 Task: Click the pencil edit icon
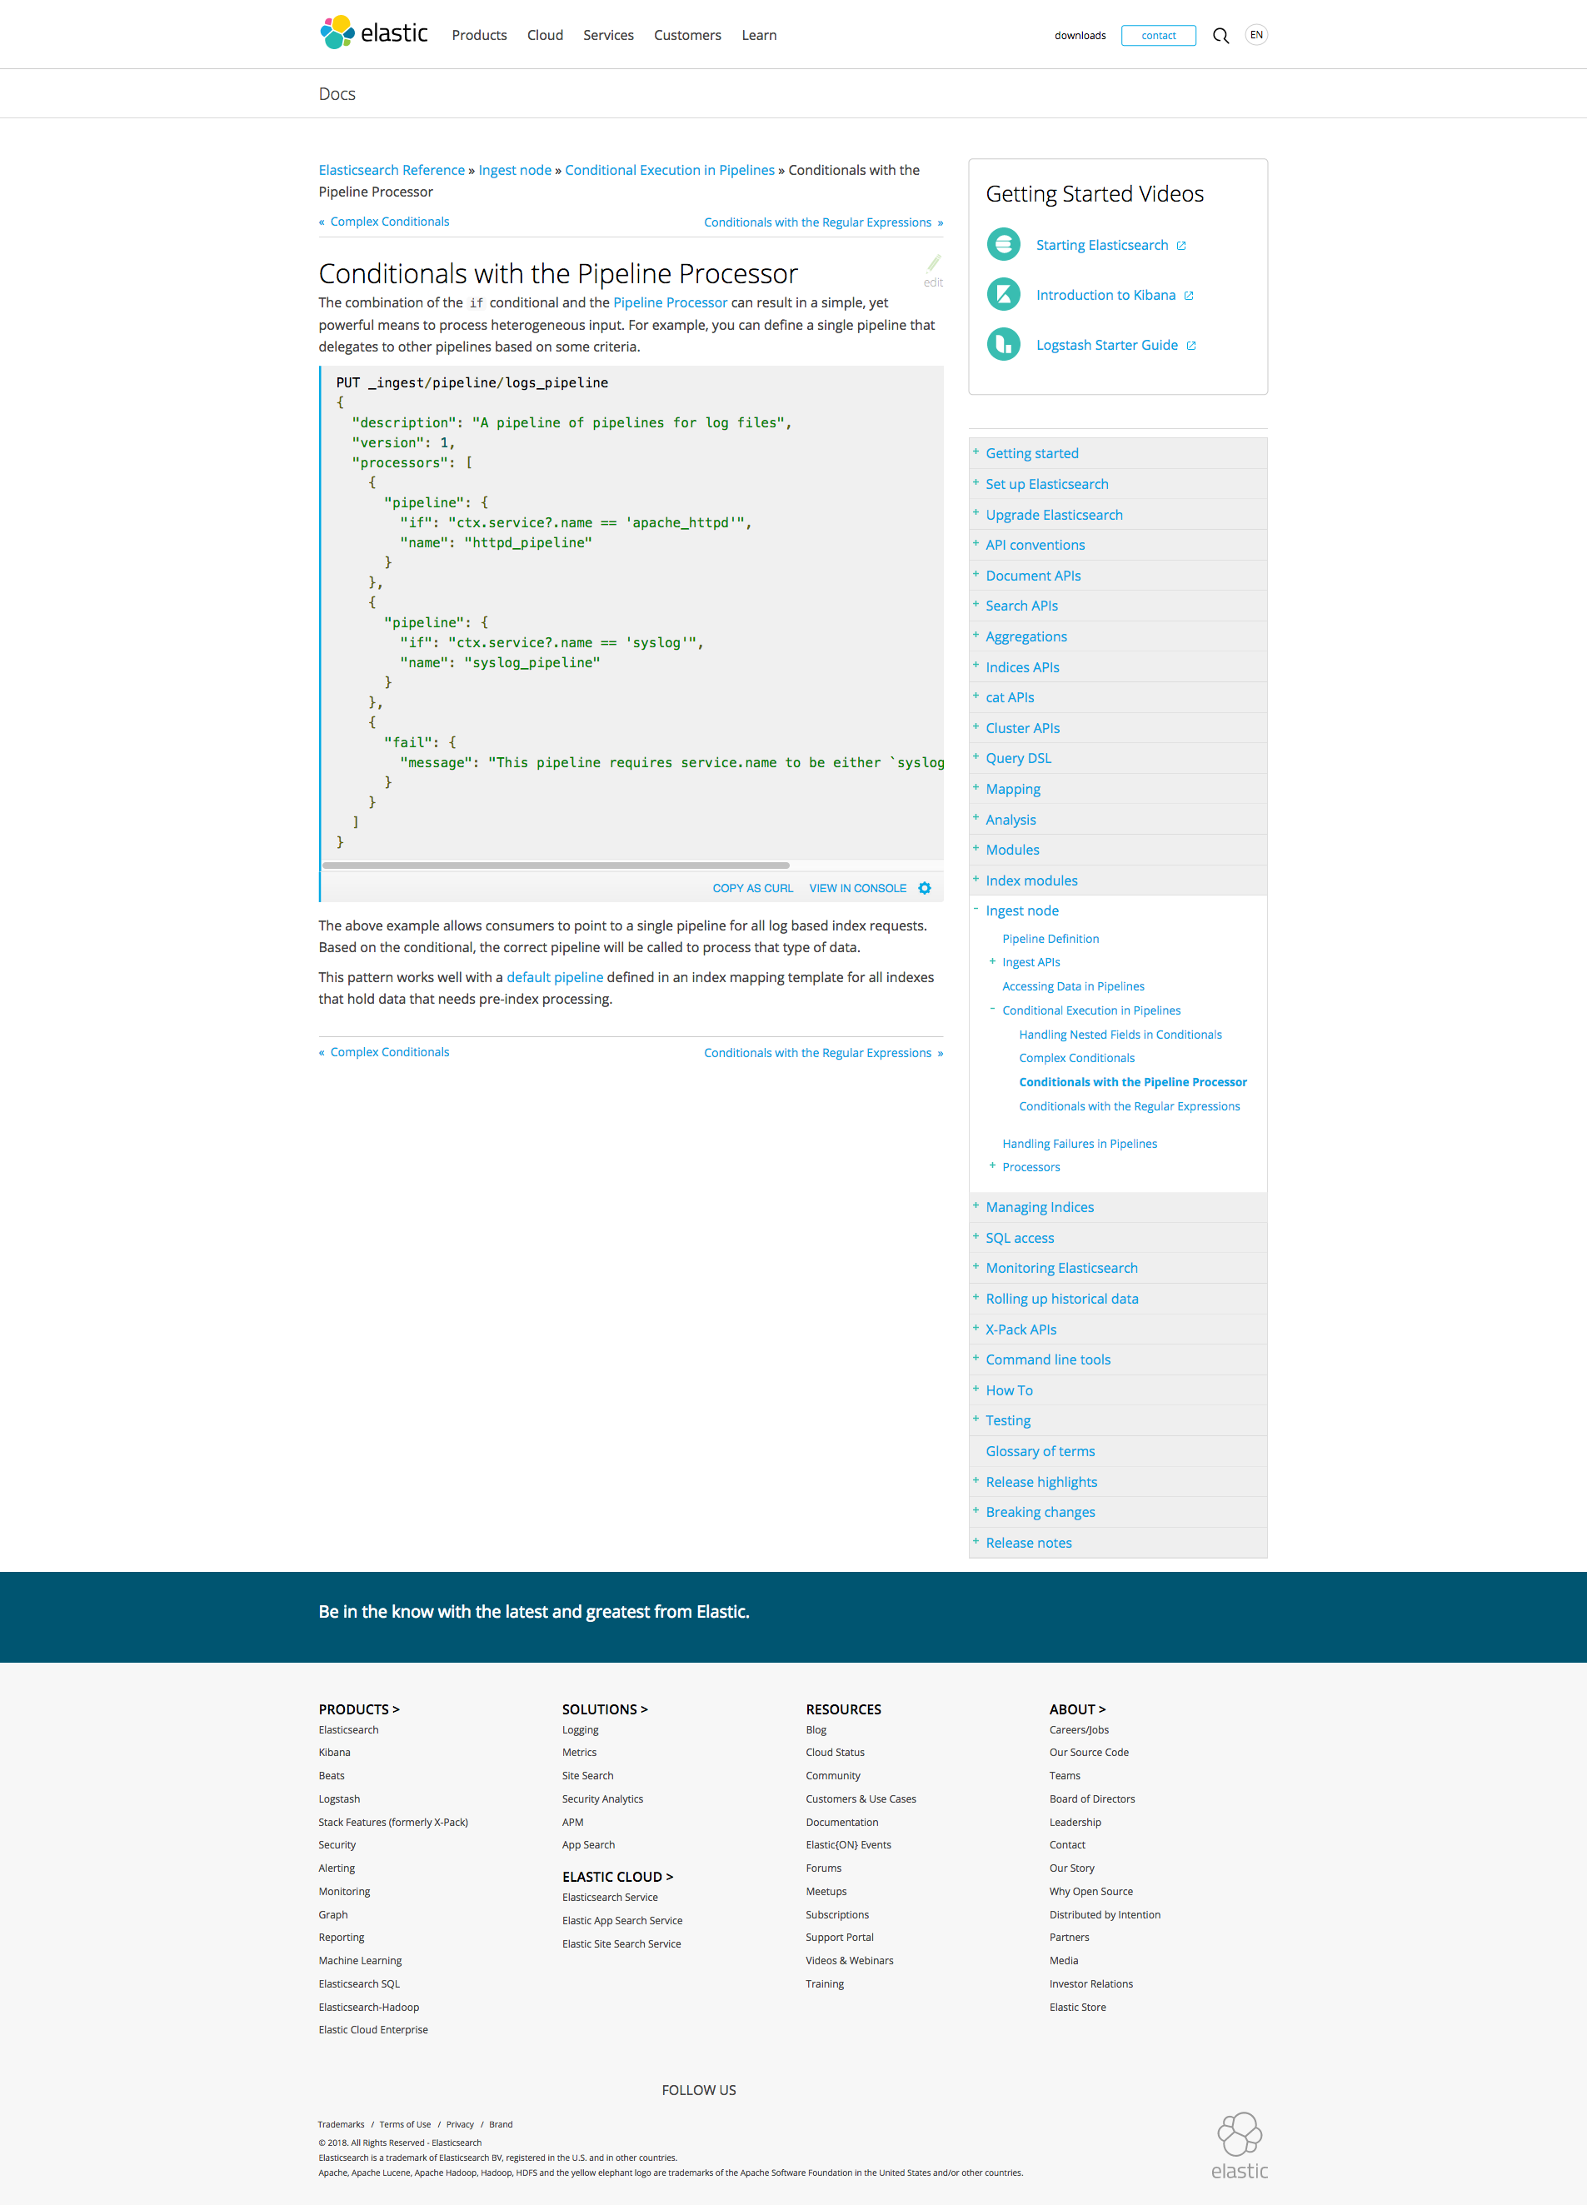934,262
